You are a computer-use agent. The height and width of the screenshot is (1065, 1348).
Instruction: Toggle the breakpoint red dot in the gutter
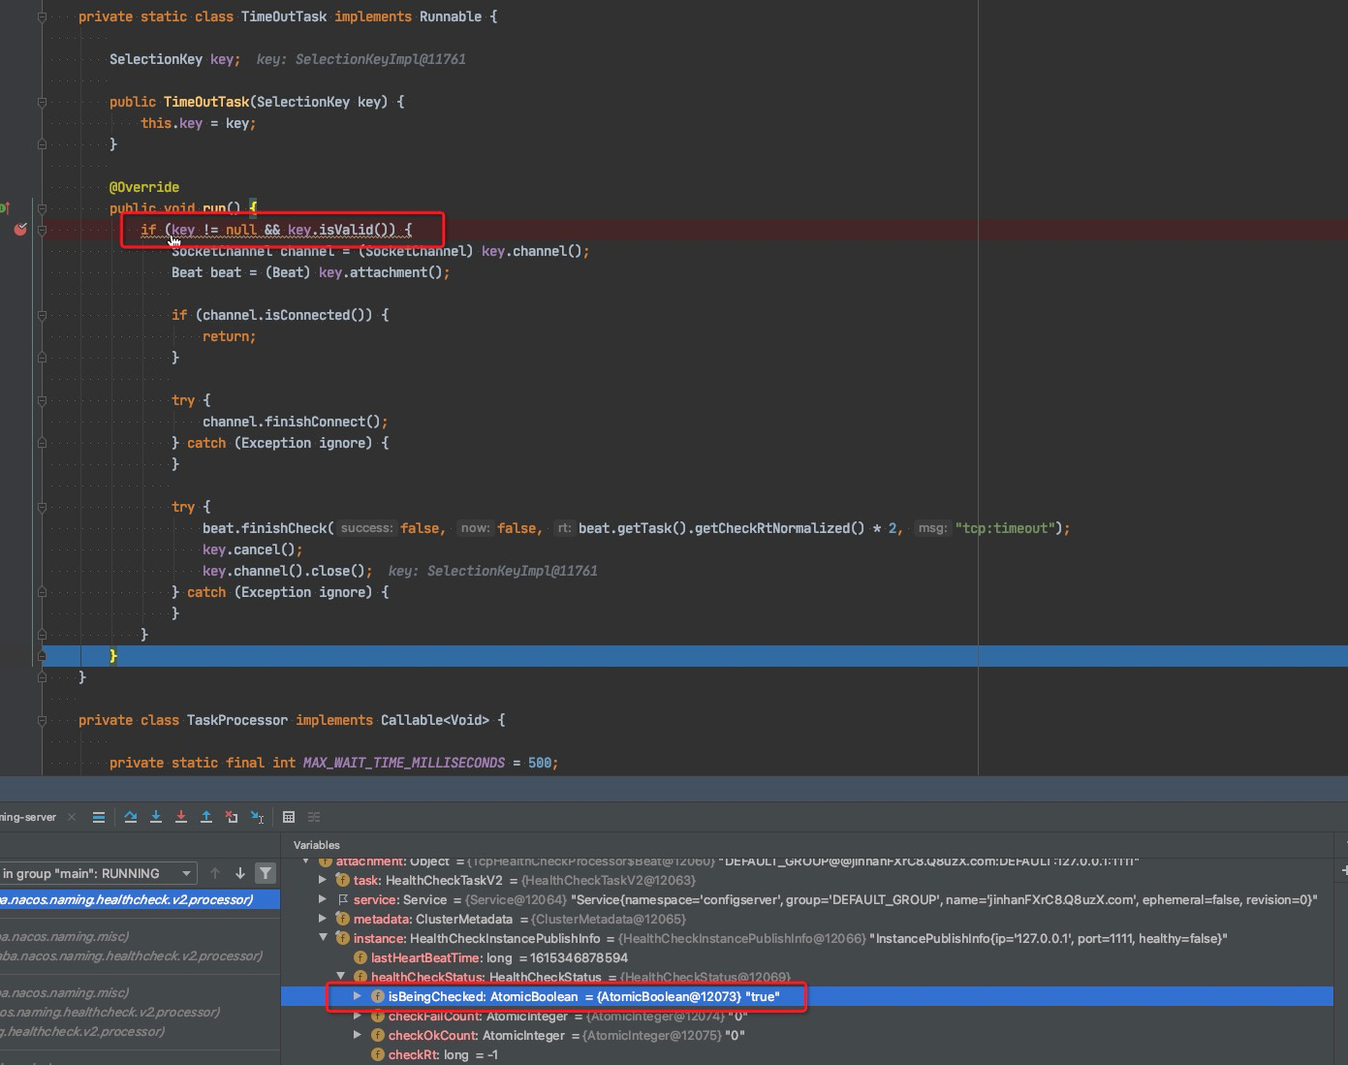pyautogui.click(x=20, y=230)
